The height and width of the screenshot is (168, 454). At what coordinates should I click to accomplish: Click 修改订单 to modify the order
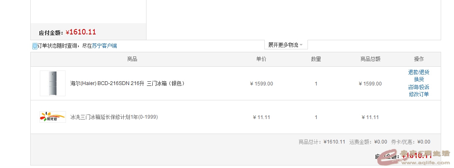[x=419, y=94]
